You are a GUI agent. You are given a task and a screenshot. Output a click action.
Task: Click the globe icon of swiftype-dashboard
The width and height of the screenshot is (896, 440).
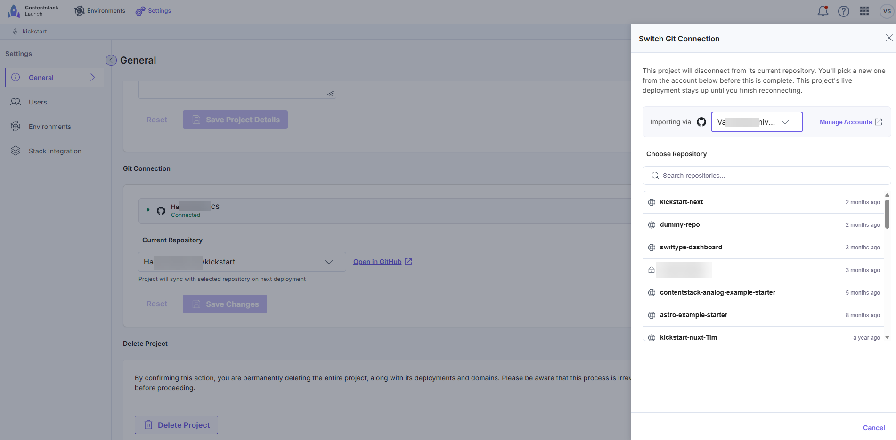click(x=652, y=248)
